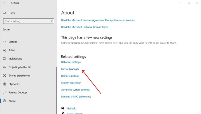Click the Storage drive icon
This screenshot has height=114, width=201.
pyautogui.click(x=5, y=42)
